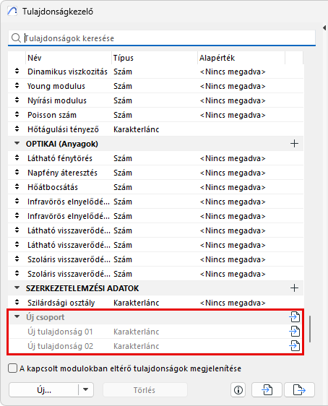Select the Szilárdsági osztály property row
Screen dimensions: 328x406
point(155,303)
